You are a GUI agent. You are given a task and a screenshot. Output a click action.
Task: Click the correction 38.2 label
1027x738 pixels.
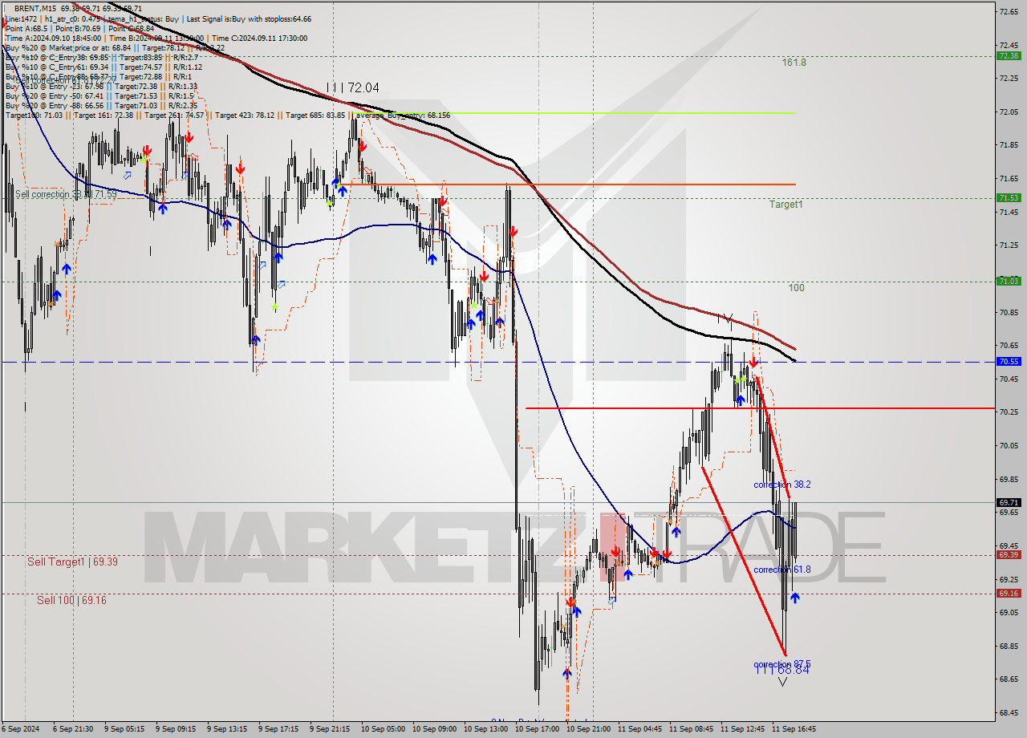(782, 485)
